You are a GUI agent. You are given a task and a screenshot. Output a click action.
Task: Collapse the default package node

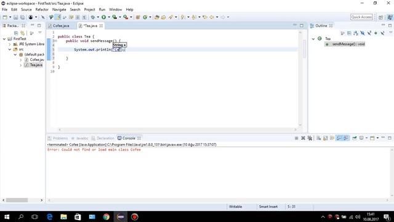pyautogui.click(x=15, y=54)
